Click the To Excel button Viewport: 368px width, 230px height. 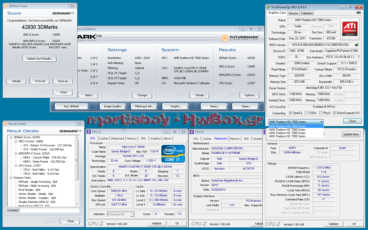40,81
